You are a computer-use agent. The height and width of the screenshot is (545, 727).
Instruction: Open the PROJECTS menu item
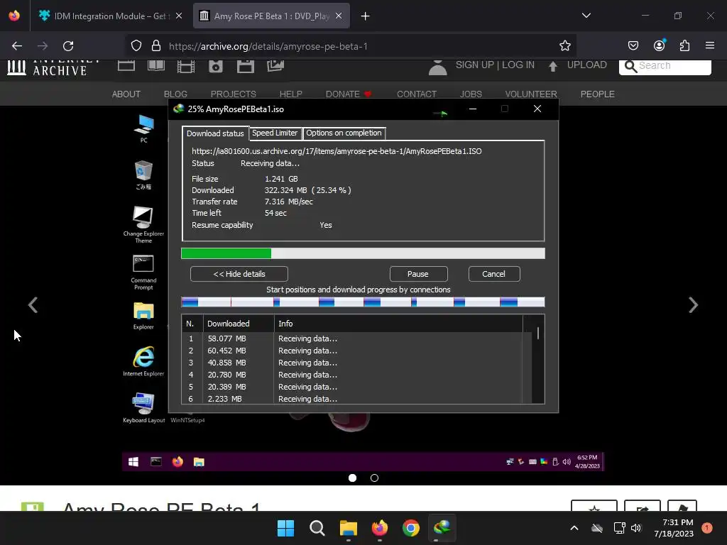233,94
